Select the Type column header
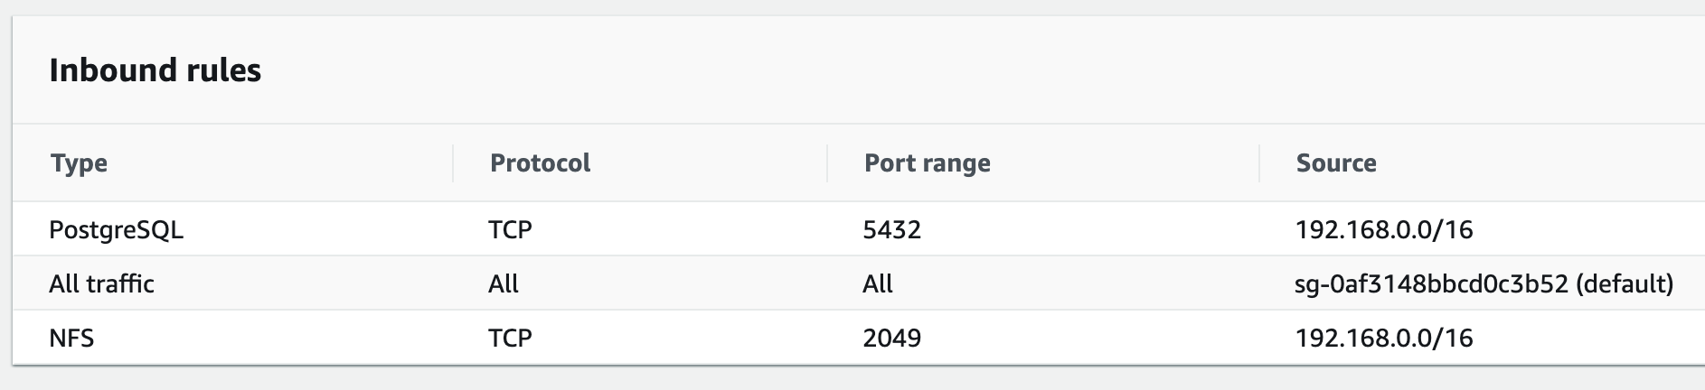This screenshot has height=390, width=1705. [79, 163]
